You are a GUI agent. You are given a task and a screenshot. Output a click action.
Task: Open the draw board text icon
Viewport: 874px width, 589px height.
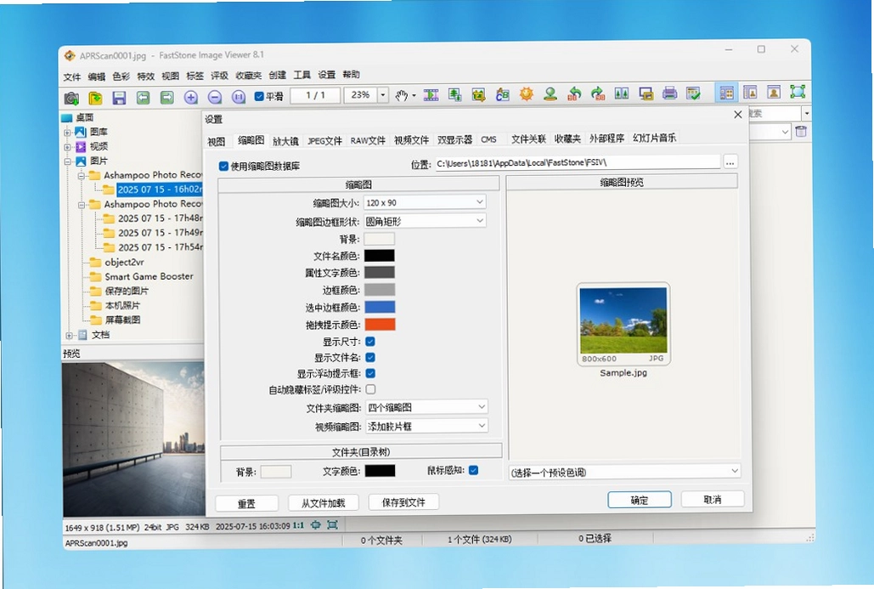502,95
